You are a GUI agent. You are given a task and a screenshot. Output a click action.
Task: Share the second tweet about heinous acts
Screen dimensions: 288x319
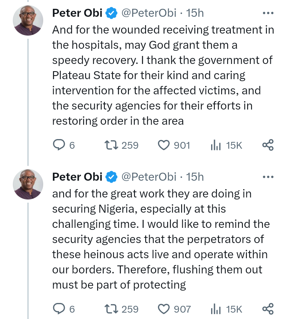[x=268, y=309]
